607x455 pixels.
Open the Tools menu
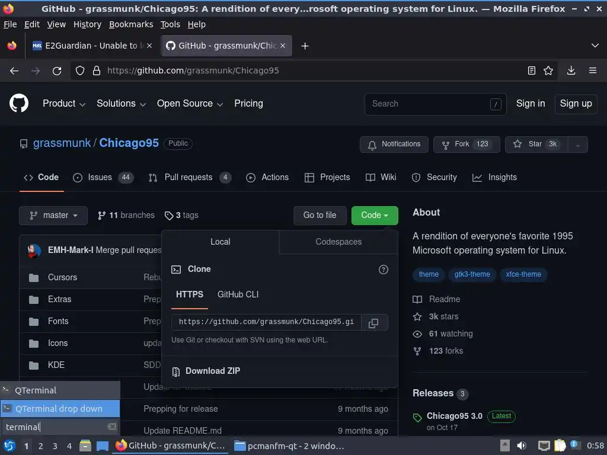[170, 24]
